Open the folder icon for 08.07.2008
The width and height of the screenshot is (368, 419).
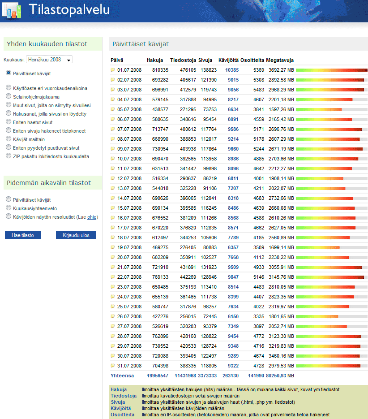[x=113, y=139]
